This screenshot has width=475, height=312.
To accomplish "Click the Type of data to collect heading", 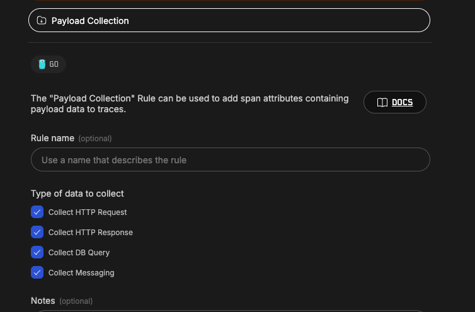I will pos(77,194).
